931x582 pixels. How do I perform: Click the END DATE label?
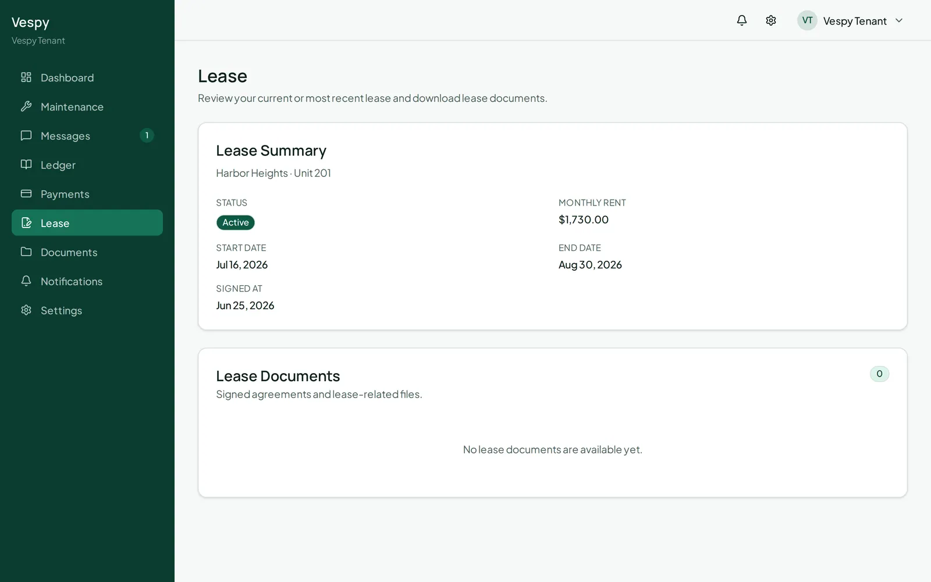pos(580,248)
